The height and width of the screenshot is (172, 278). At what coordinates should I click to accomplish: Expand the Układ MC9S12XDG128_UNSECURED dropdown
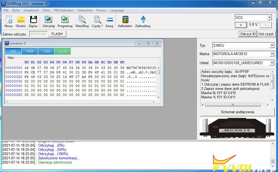click(x=272, y=63)
